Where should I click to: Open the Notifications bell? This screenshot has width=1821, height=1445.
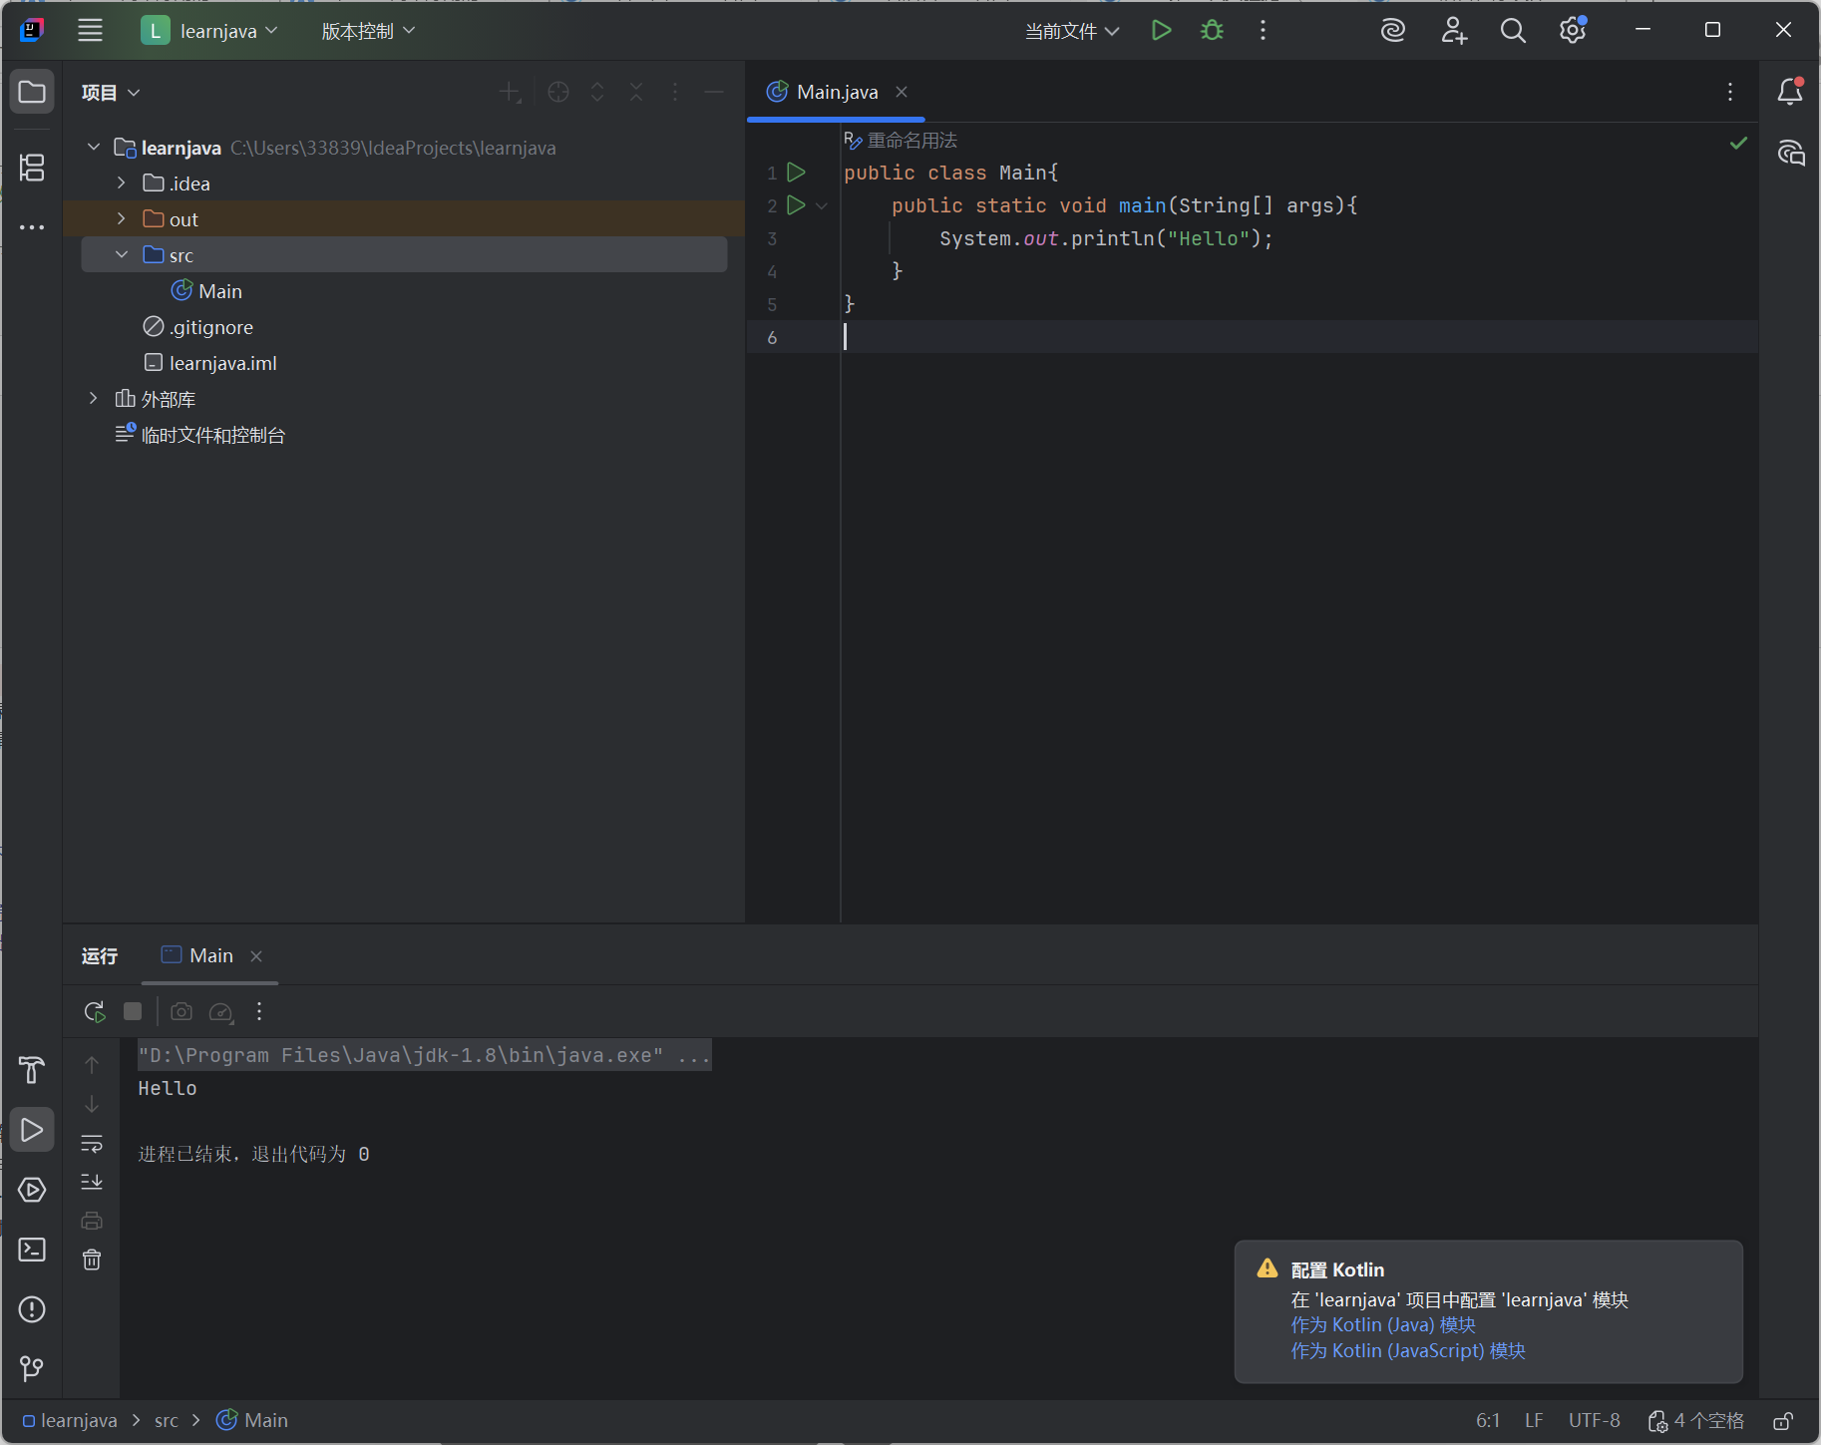click(1791, 92)
